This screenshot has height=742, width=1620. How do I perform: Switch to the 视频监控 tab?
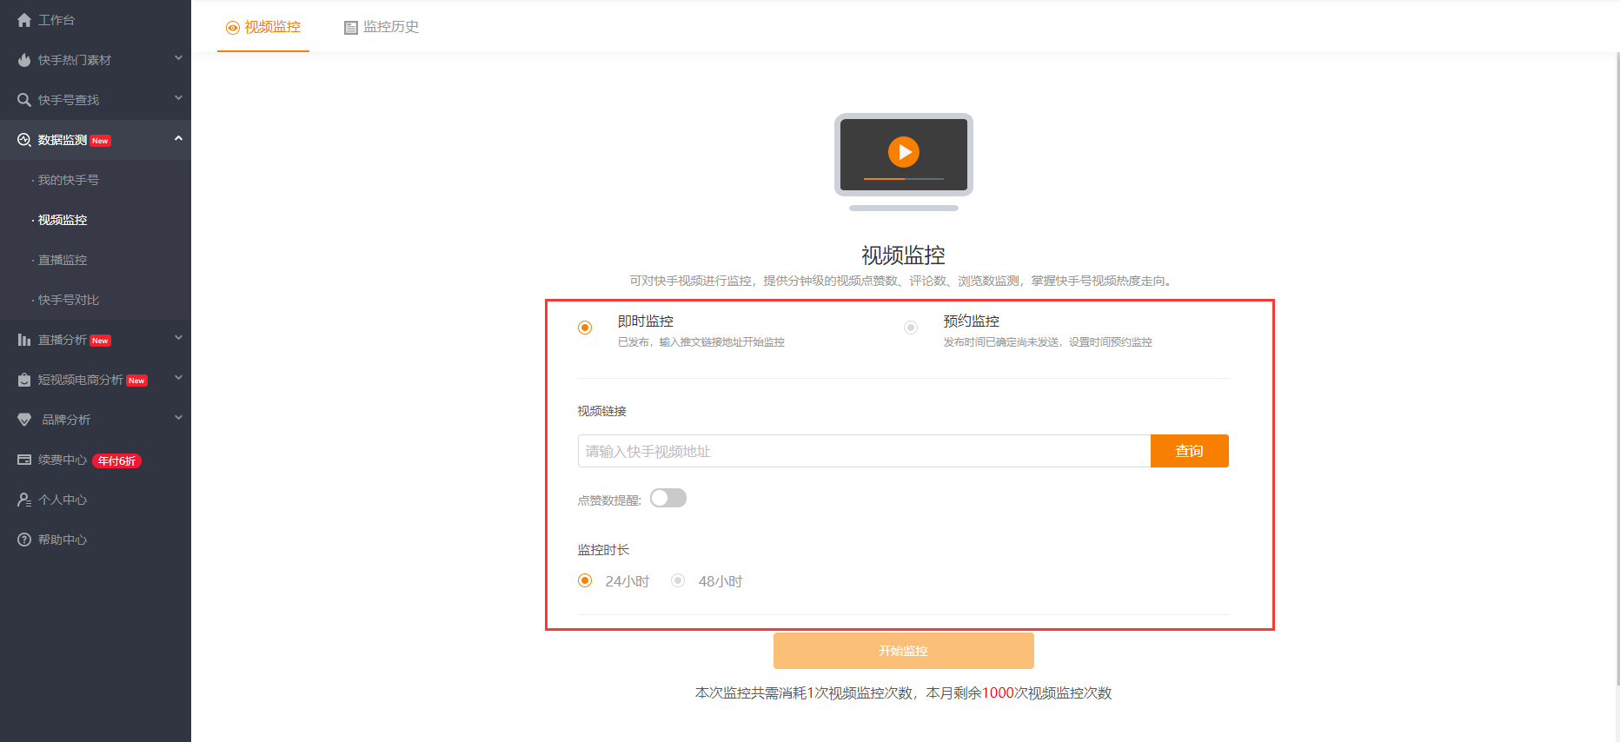click(263, 27)
